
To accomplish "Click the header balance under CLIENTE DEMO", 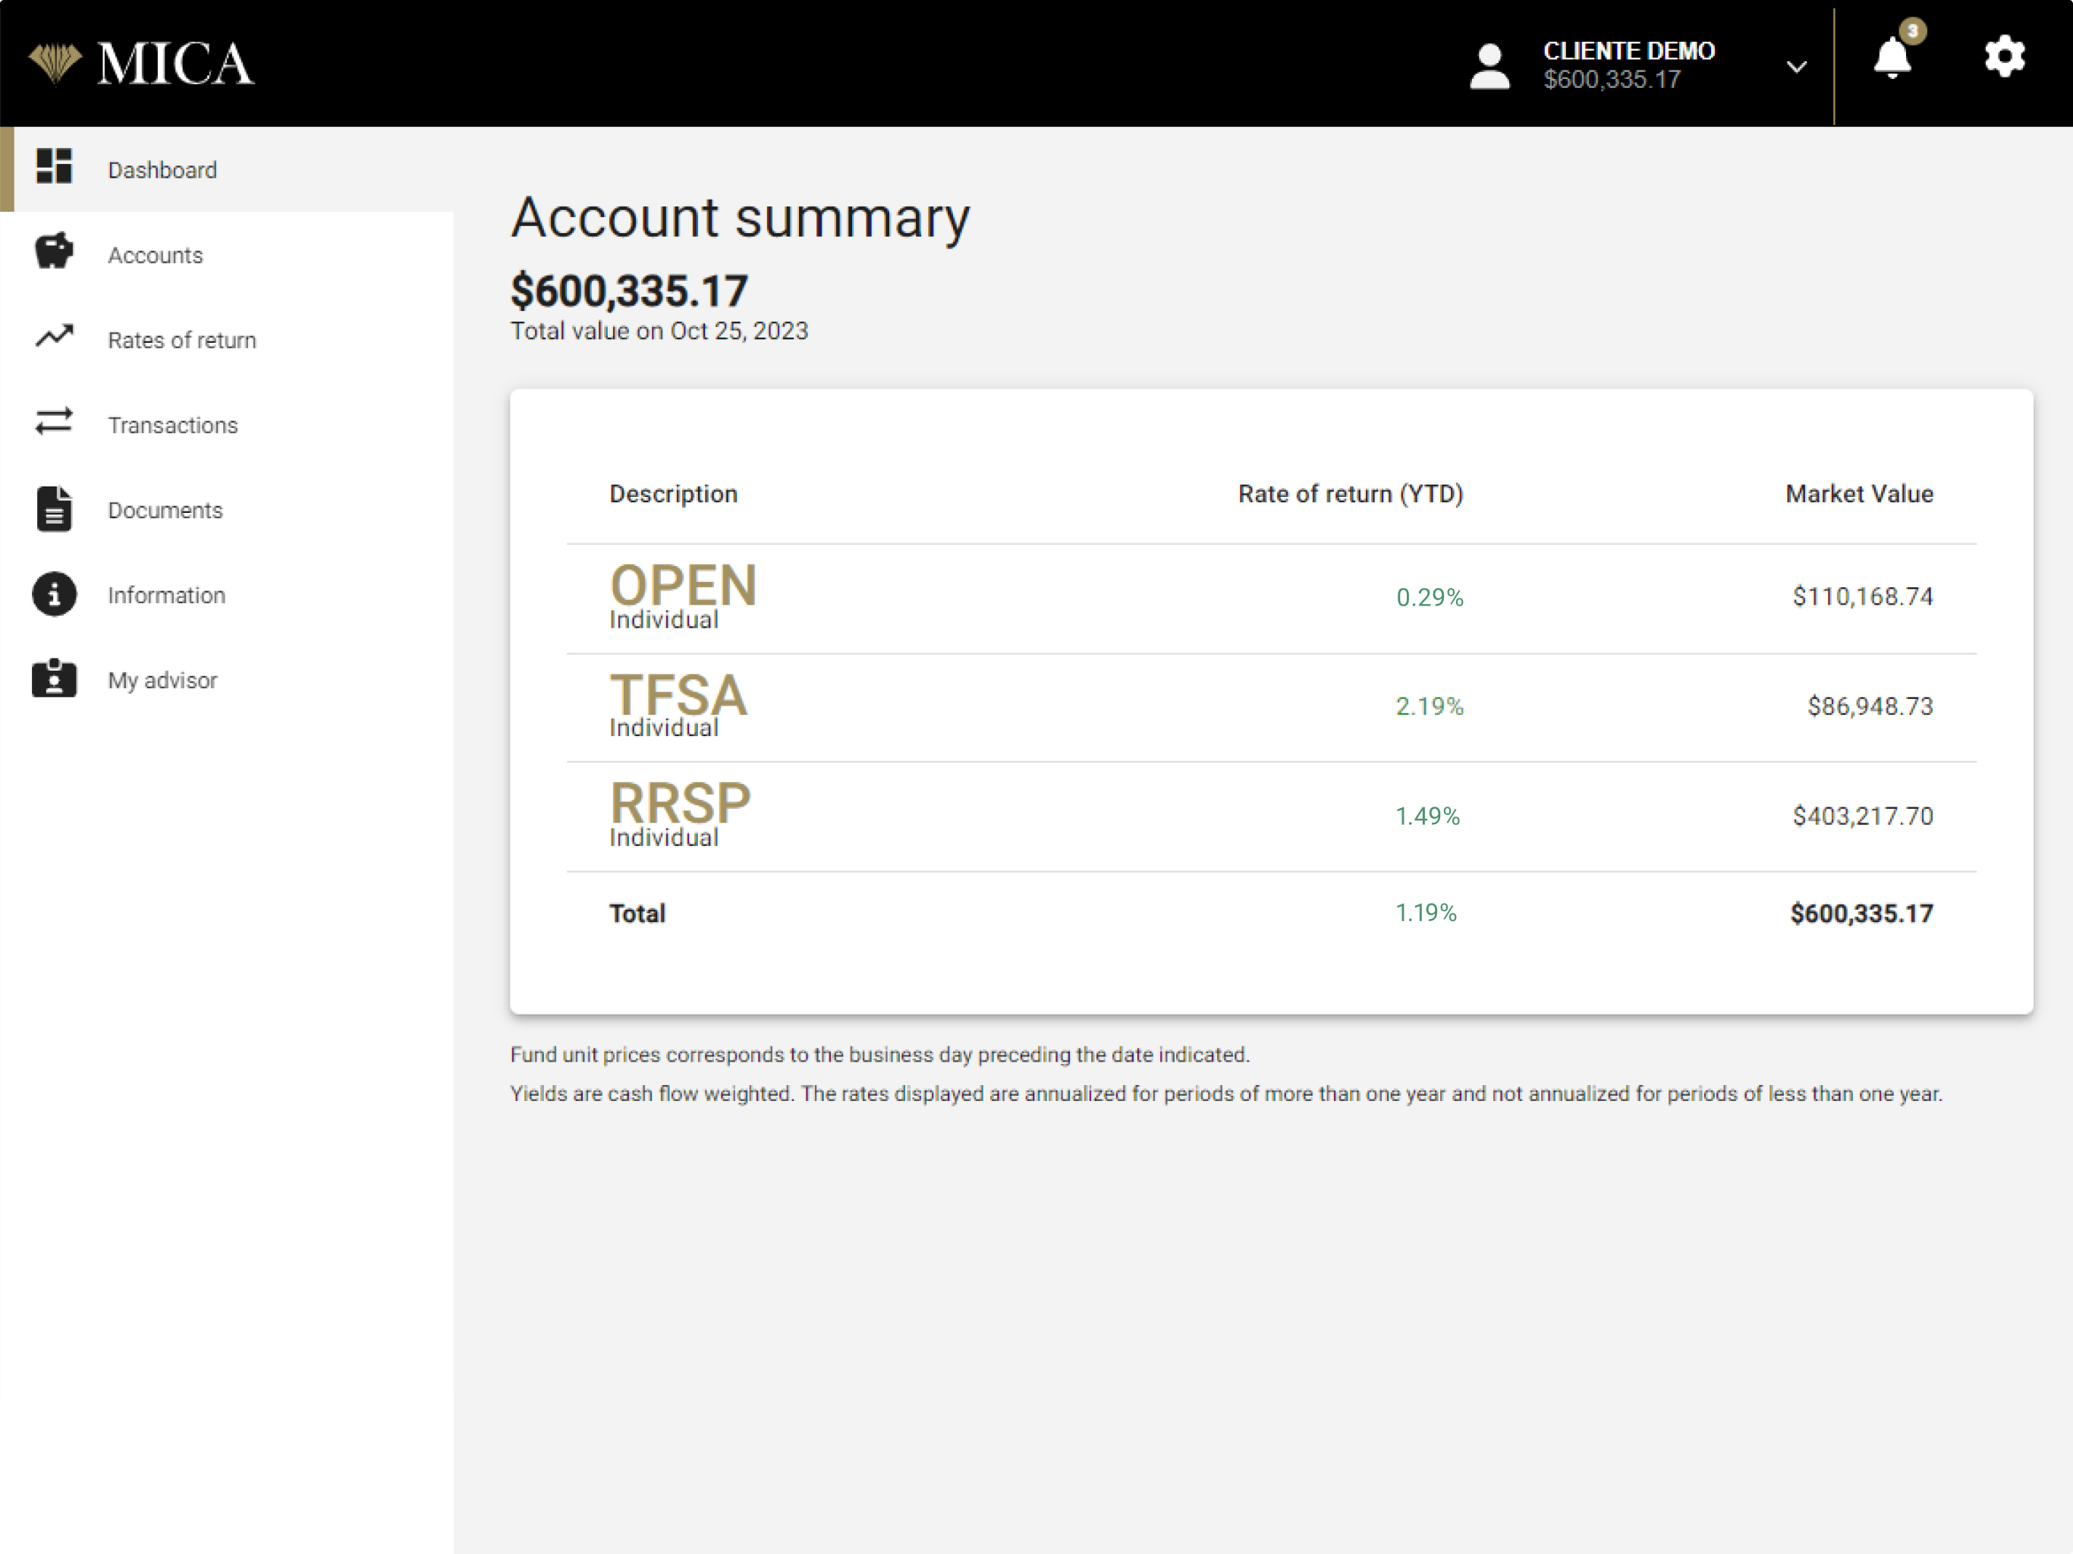I will tap(1612, 80).
